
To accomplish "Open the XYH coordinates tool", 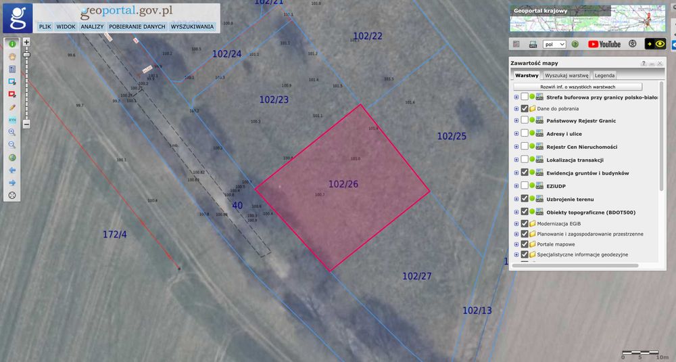I will coord(12,120).
